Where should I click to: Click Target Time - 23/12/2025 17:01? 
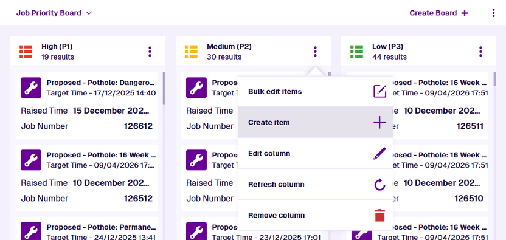(x=266, y=237)
